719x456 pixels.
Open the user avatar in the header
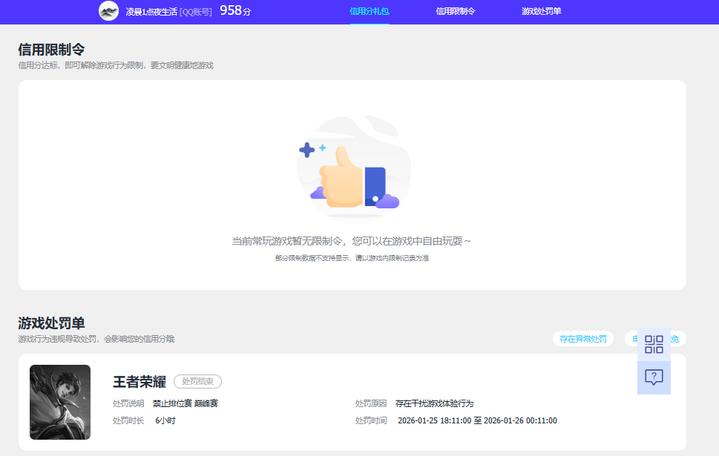(x=108, y=11)
